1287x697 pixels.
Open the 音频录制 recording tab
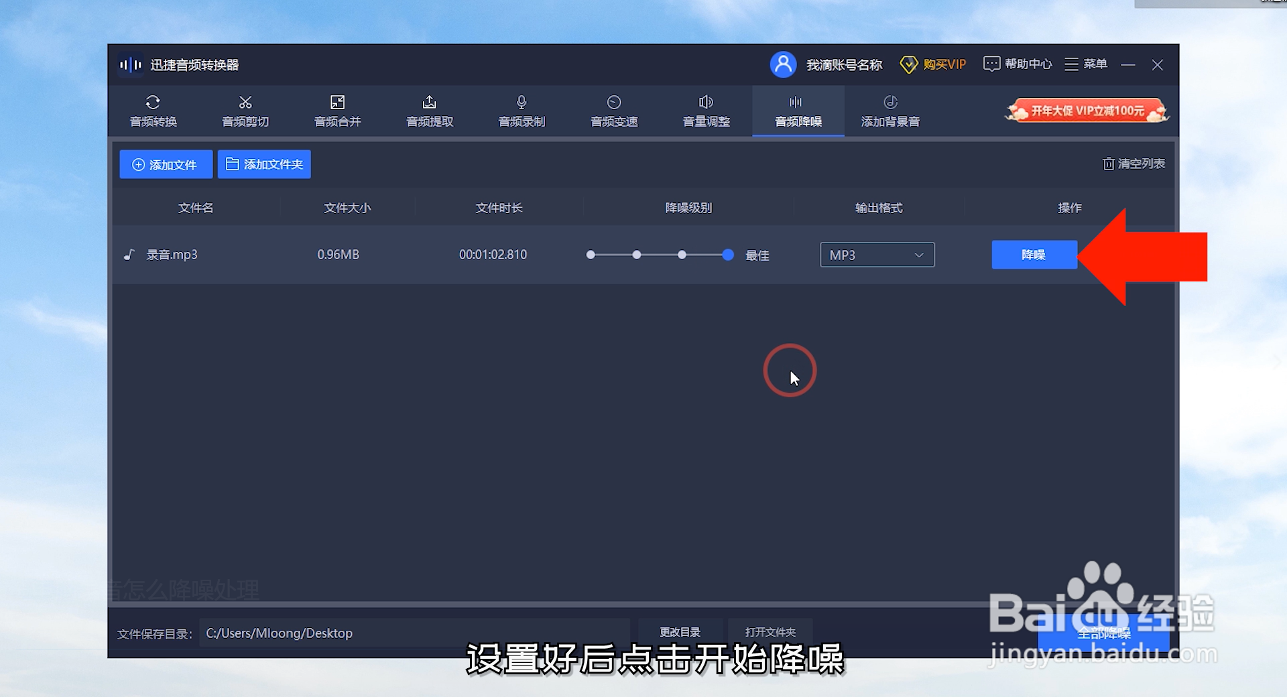click(522, 111)
